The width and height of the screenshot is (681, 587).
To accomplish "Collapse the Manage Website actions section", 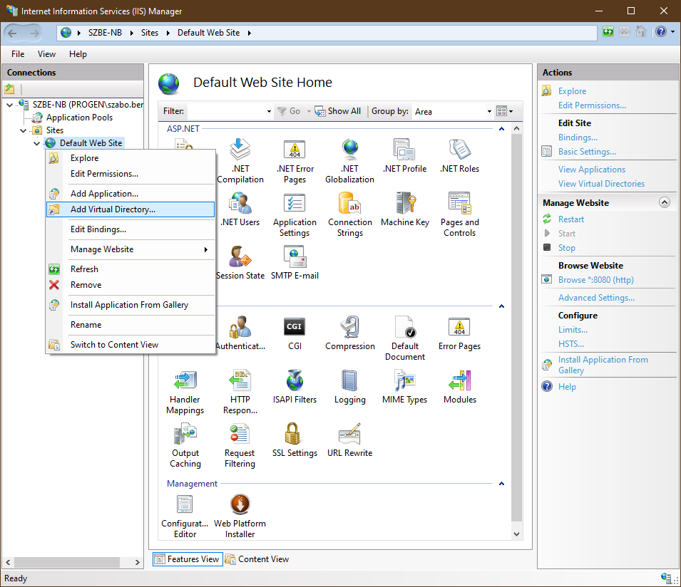I will (664, 202).
